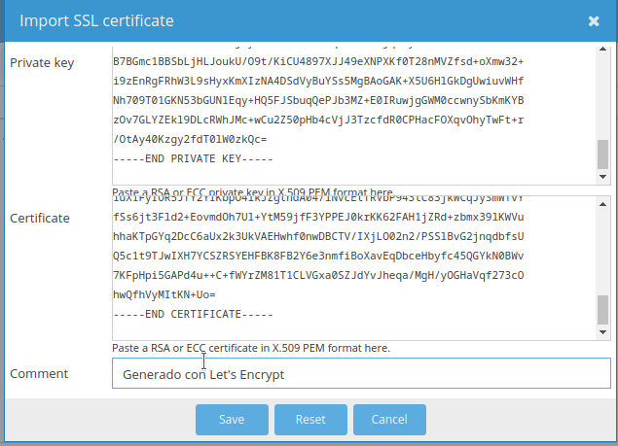Click certificate line starting with Q5c1t9TJwIXH7
Screen dimensions: 618x446
pyautogui.click(x=318, y=257)
